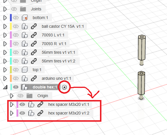Show the 56mm tires v1 v1:2 component
Image resolution: width=167 pixels, height=135 pixels.
coord(16,61)
